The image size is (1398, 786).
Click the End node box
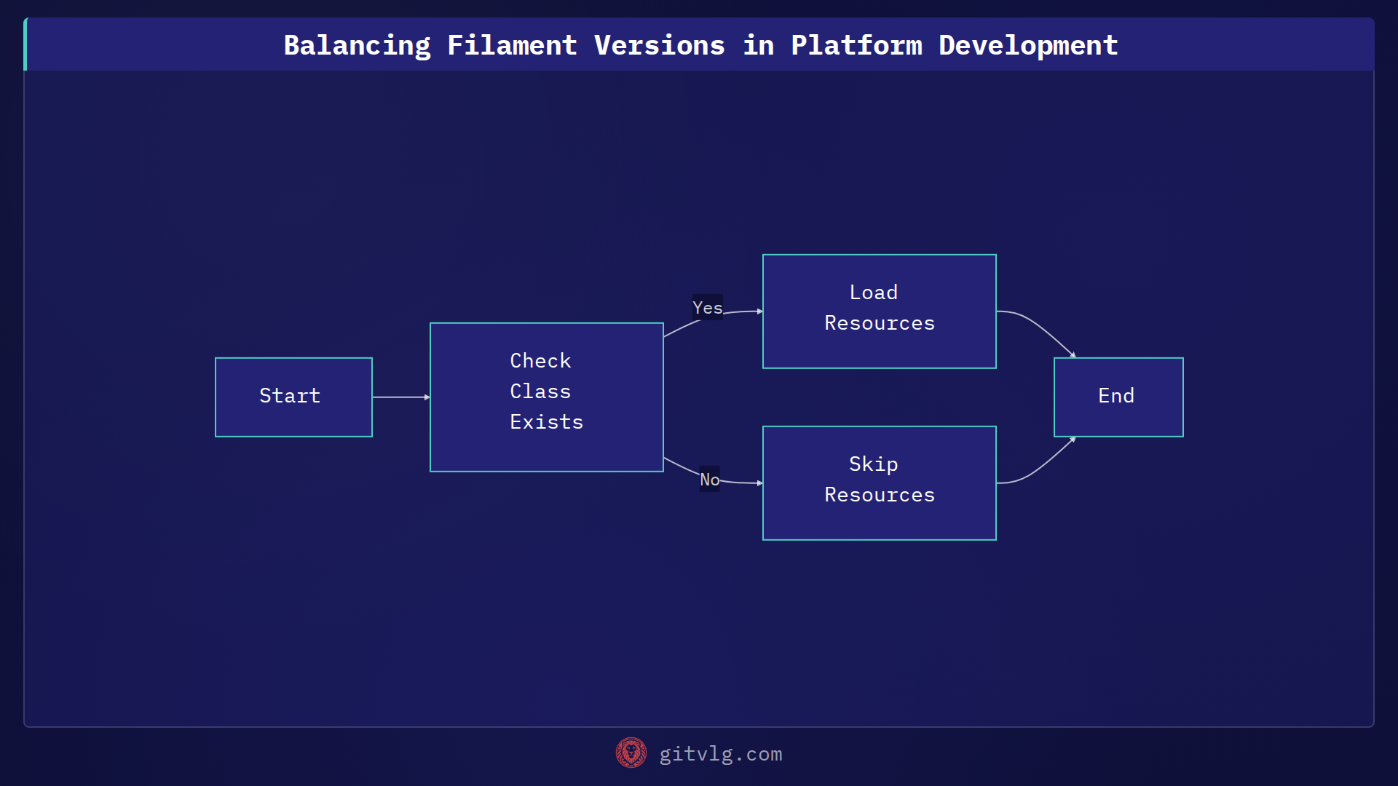1118,397
